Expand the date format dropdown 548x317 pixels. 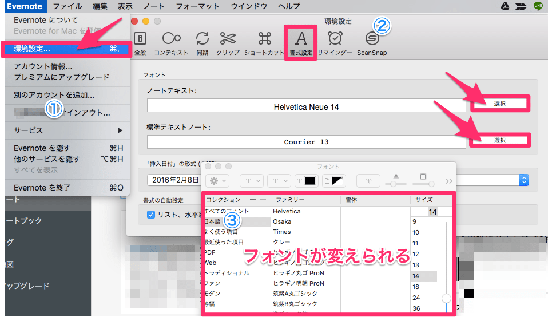point(523,180)
